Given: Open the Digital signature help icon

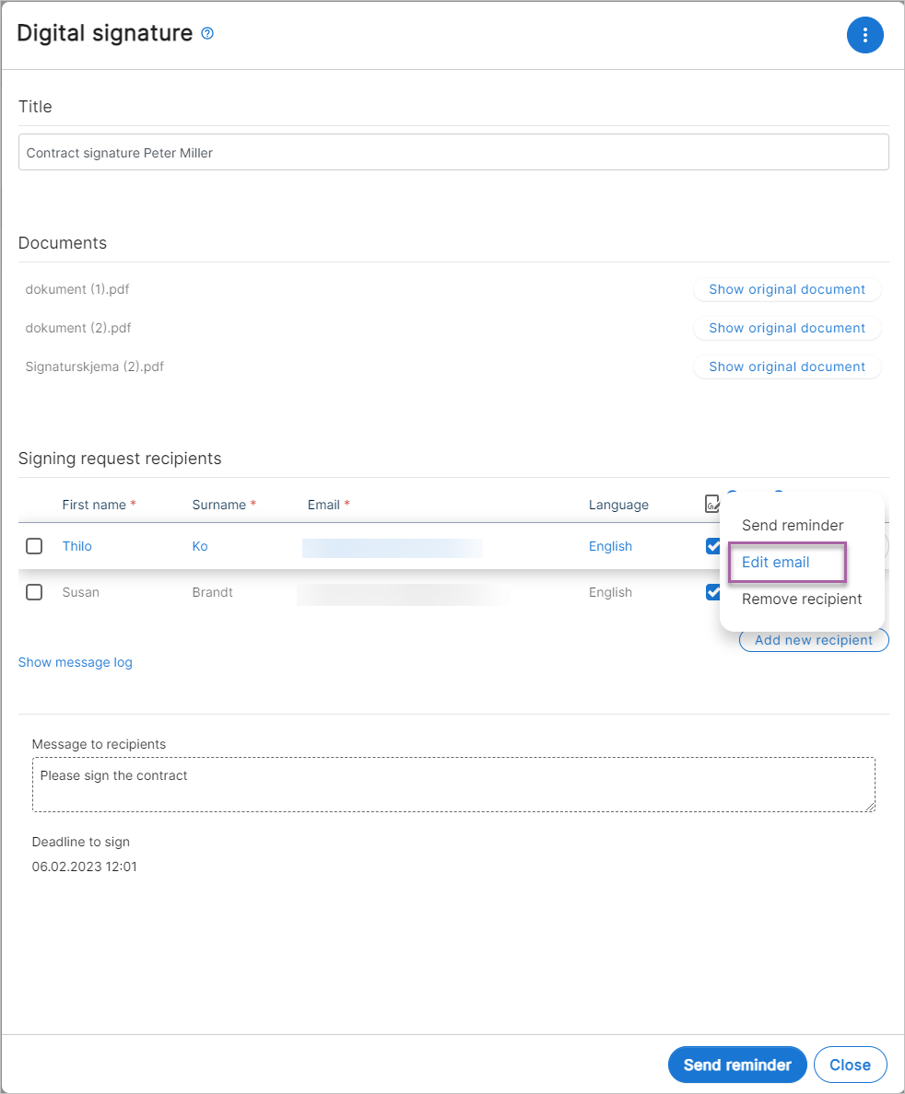Looking at the screenshot, I should click(x=207, y=33).
